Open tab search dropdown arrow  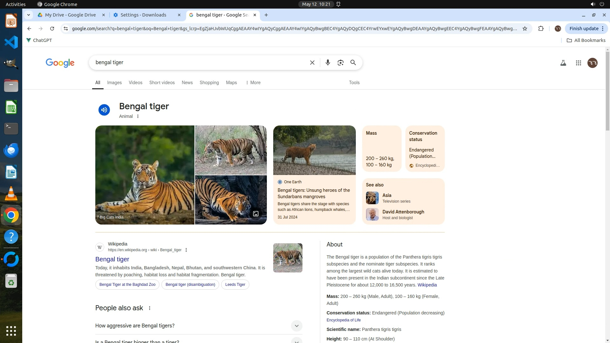[x=28, y=15]
